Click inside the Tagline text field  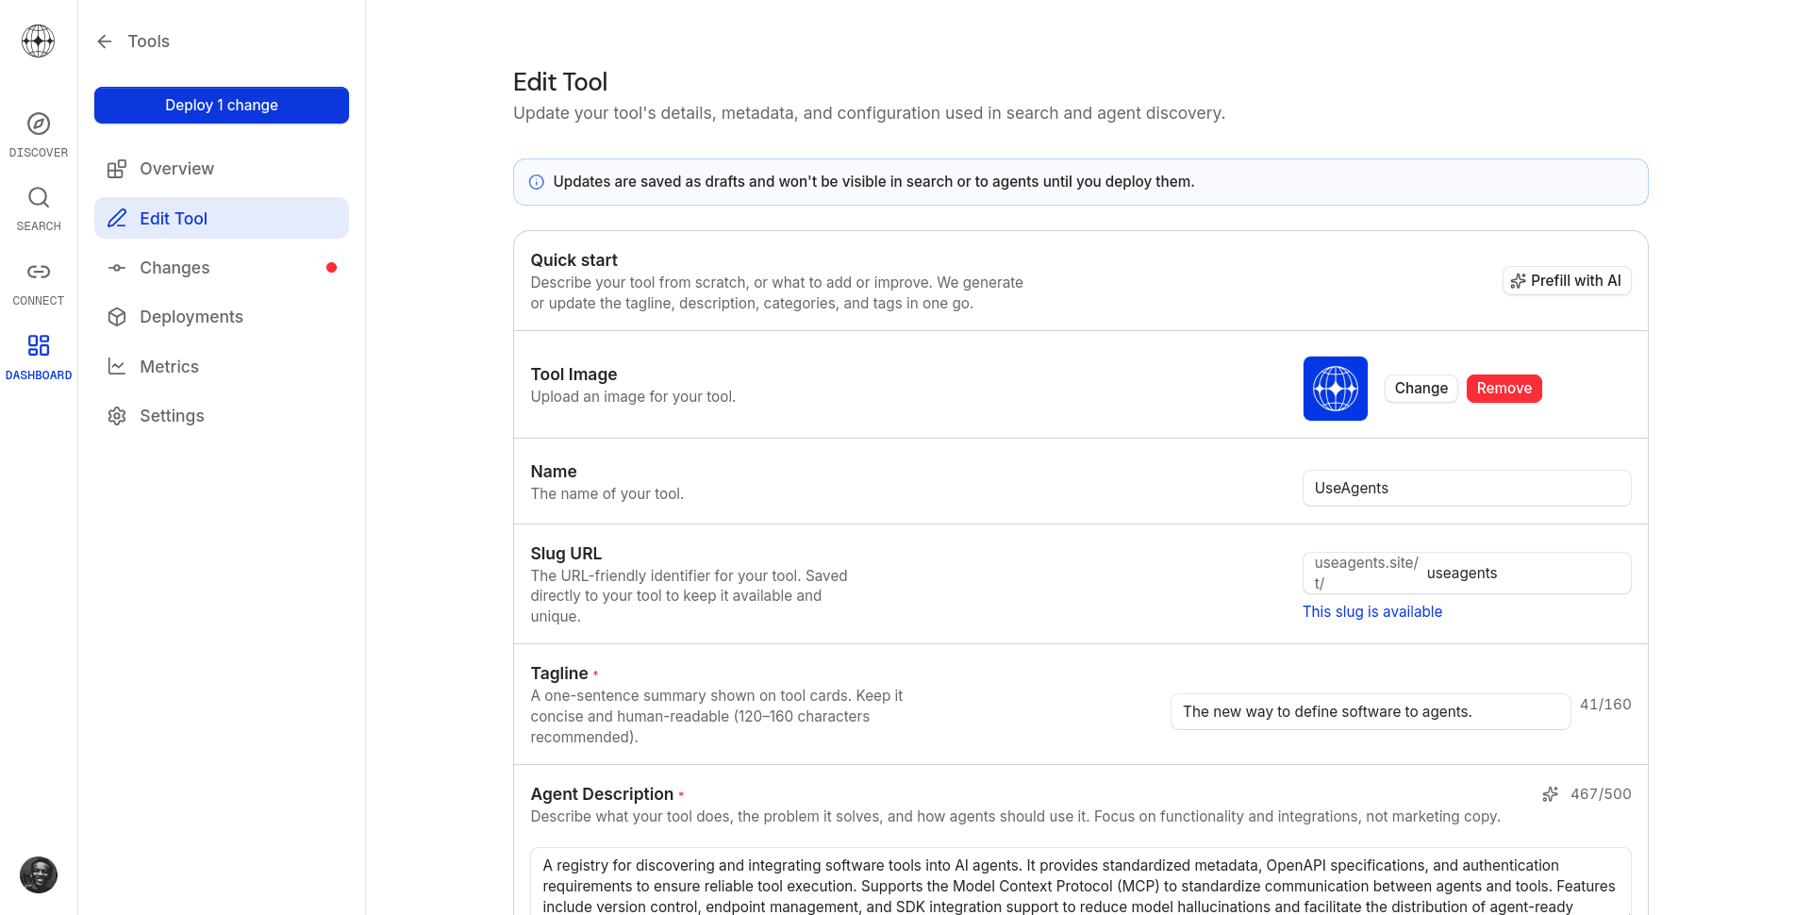(x=1370, y=711)
